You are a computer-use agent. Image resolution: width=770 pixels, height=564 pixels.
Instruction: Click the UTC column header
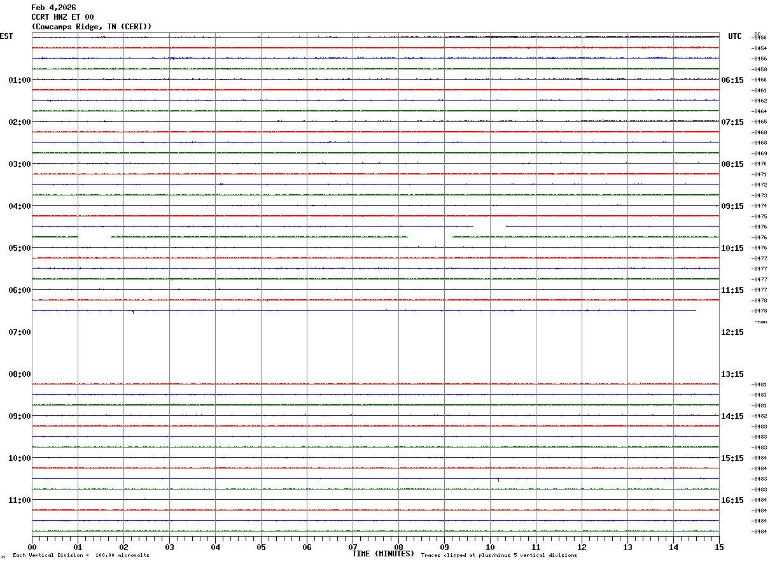[x=735, y=36]
